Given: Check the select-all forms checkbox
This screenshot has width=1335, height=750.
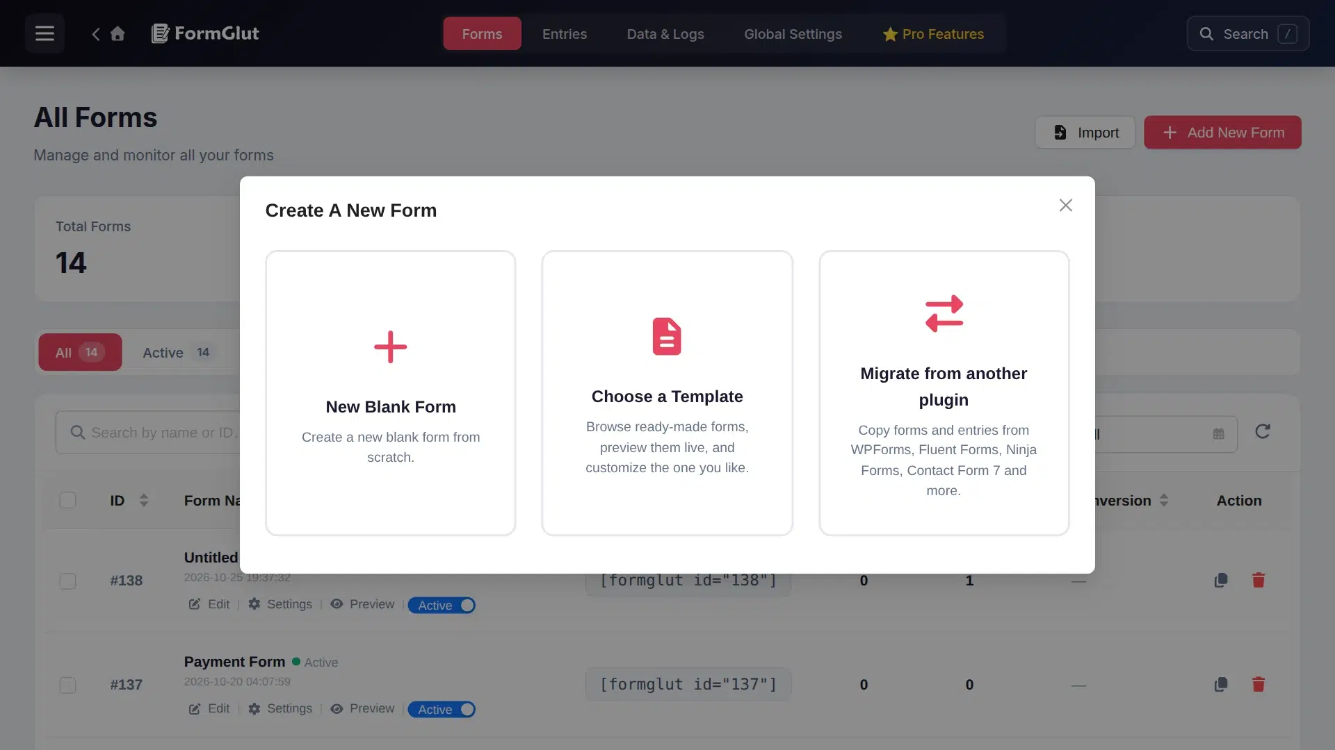Looking at the screenshot, I should (67, 501).
